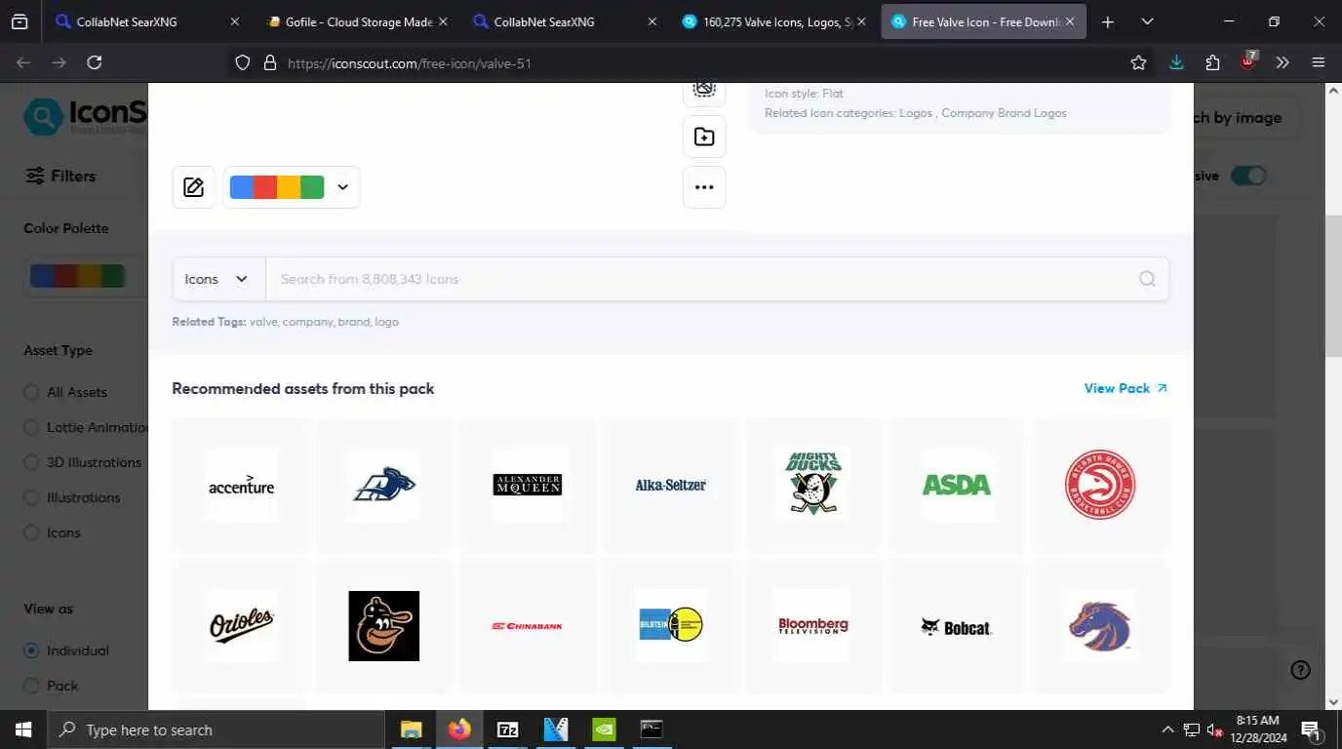Open the extensions puzzle icon
Image resolution: width=1342 pixels, height=749 pixels.
(1212, 62)
